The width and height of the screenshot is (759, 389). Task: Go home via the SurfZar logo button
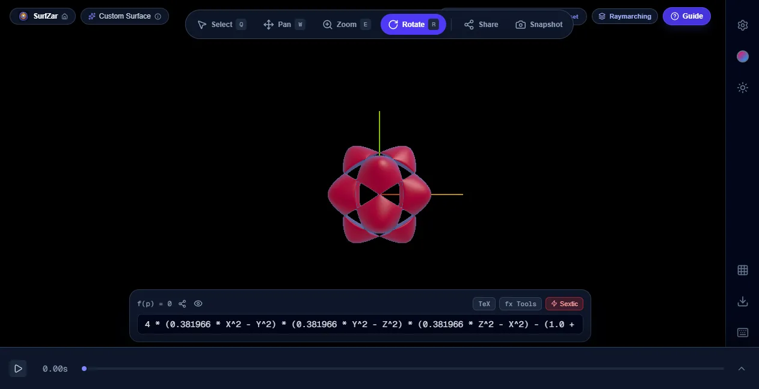[x=43, y=16]
